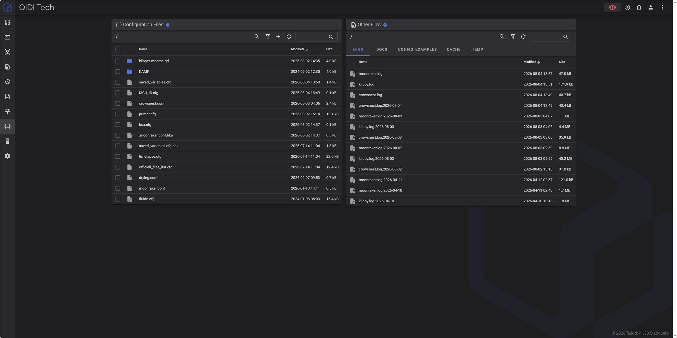
Task: Switch to the LOGS tab
Action: pyautogui.click(x=358, y=49)
